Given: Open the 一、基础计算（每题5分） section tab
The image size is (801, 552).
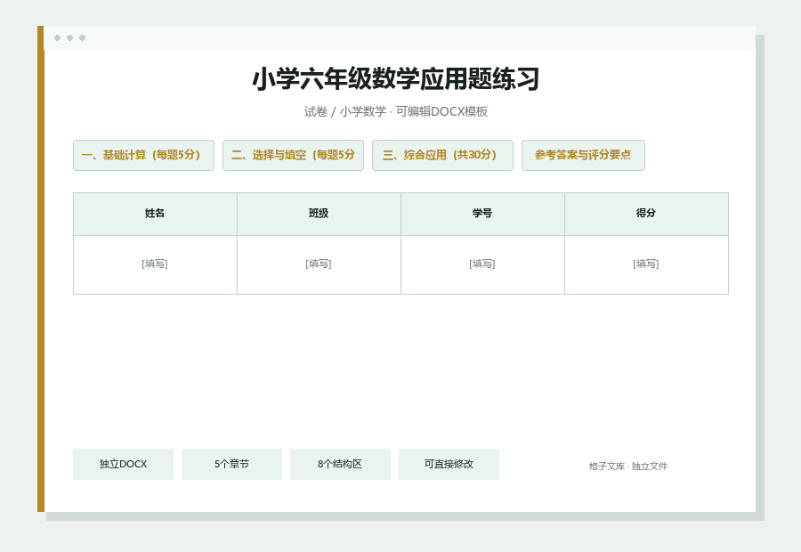Looking at the screenshot, I should (143, 156).
